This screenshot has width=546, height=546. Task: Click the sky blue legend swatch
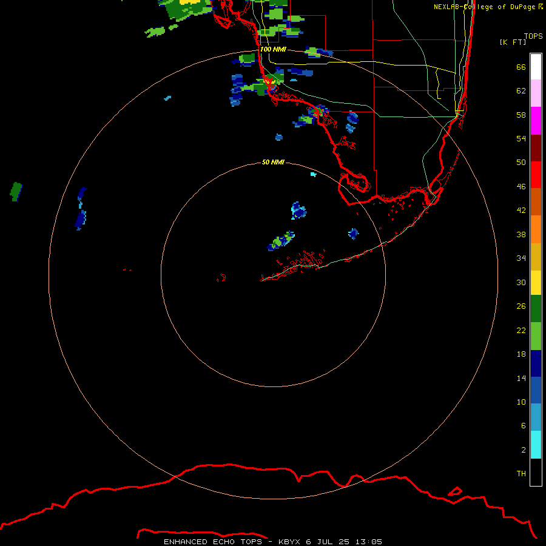point(536,417)
